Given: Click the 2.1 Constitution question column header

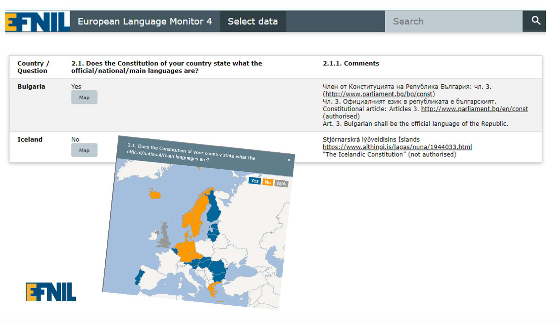Looking at the screenshot, I should pyautogui.click(x=167, y=67).
